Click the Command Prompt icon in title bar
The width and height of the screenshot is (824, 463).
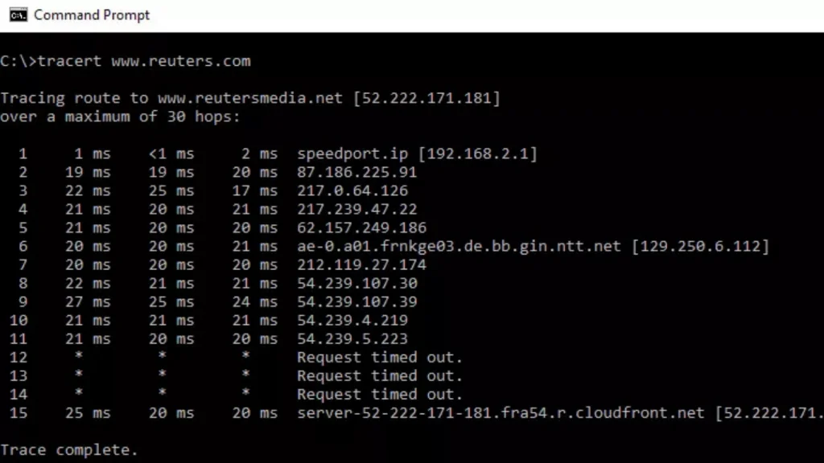18,14
